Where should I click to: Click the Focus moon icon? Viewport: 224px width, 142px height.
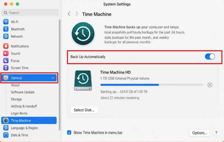click(x=6, y=61)
